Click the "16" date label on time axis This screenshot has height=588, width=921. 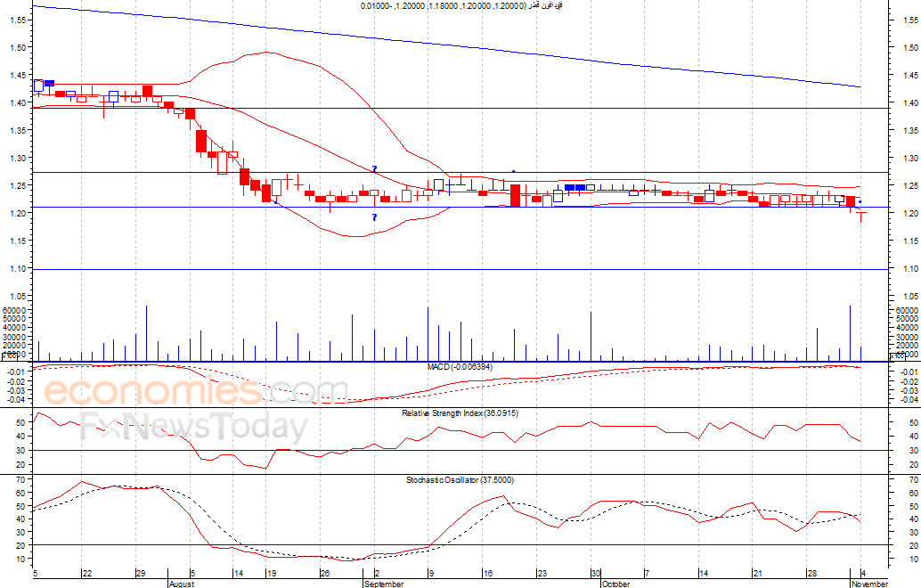[x=487, y=574]
